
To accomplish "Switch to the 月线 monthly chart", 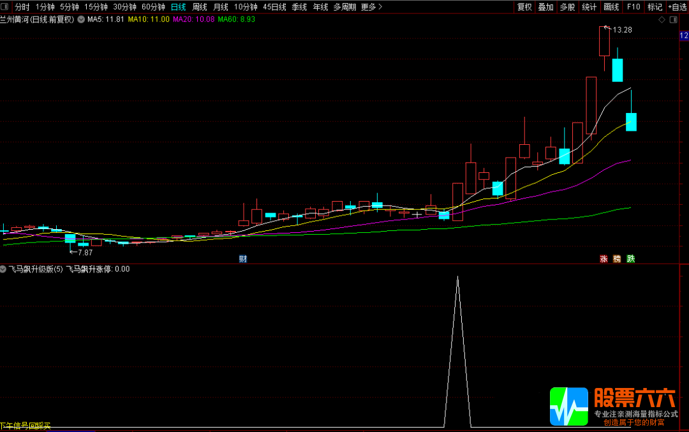I will pyautogui.click(x=221, y=7).
